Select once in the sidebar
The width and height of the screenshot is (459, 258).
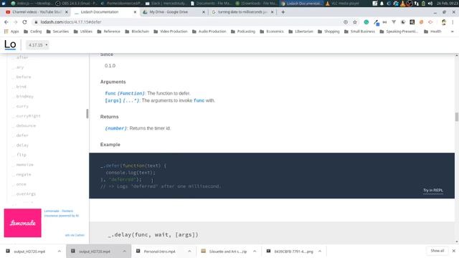21,184
